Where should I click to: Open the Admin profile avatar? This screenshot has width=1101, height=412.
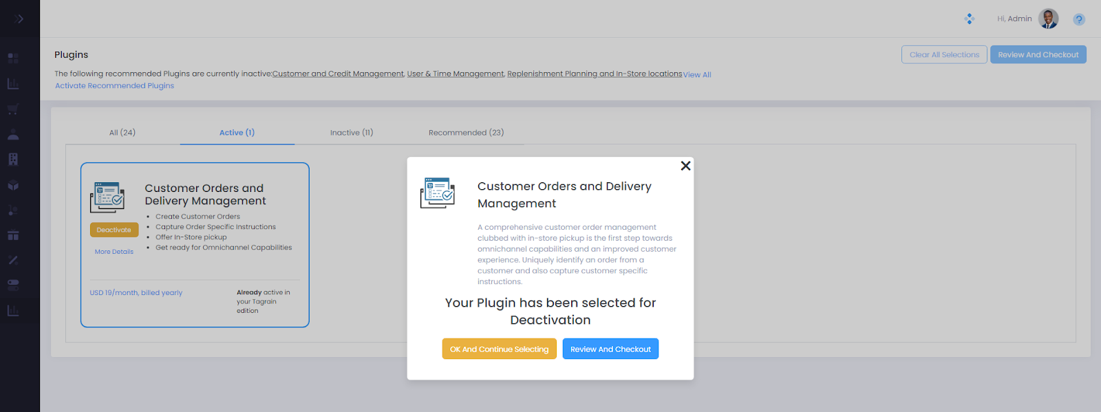[x=1049, y=19]
